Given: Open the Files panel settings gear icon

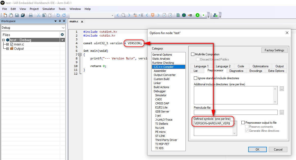Looking at the screenshot, I should 62,34.
